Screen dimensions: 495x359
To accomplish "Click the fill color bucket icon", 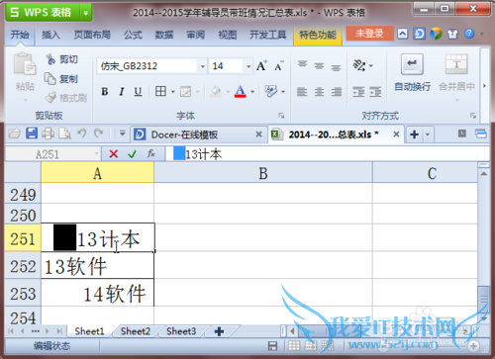I will pyautogui.click(x=216, y=91).
